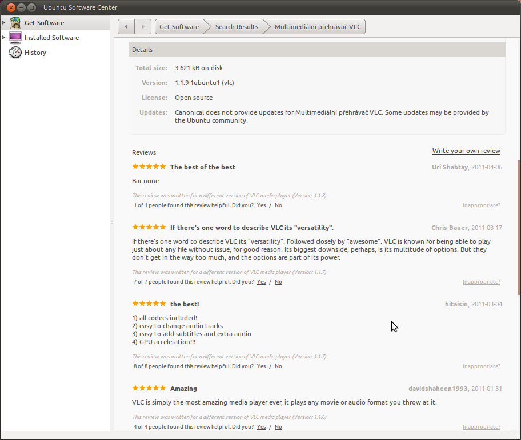Select Installed Software in the sidebar
Image resolution: width=521 pixels, height=440 pixels.
pos(51,38)
